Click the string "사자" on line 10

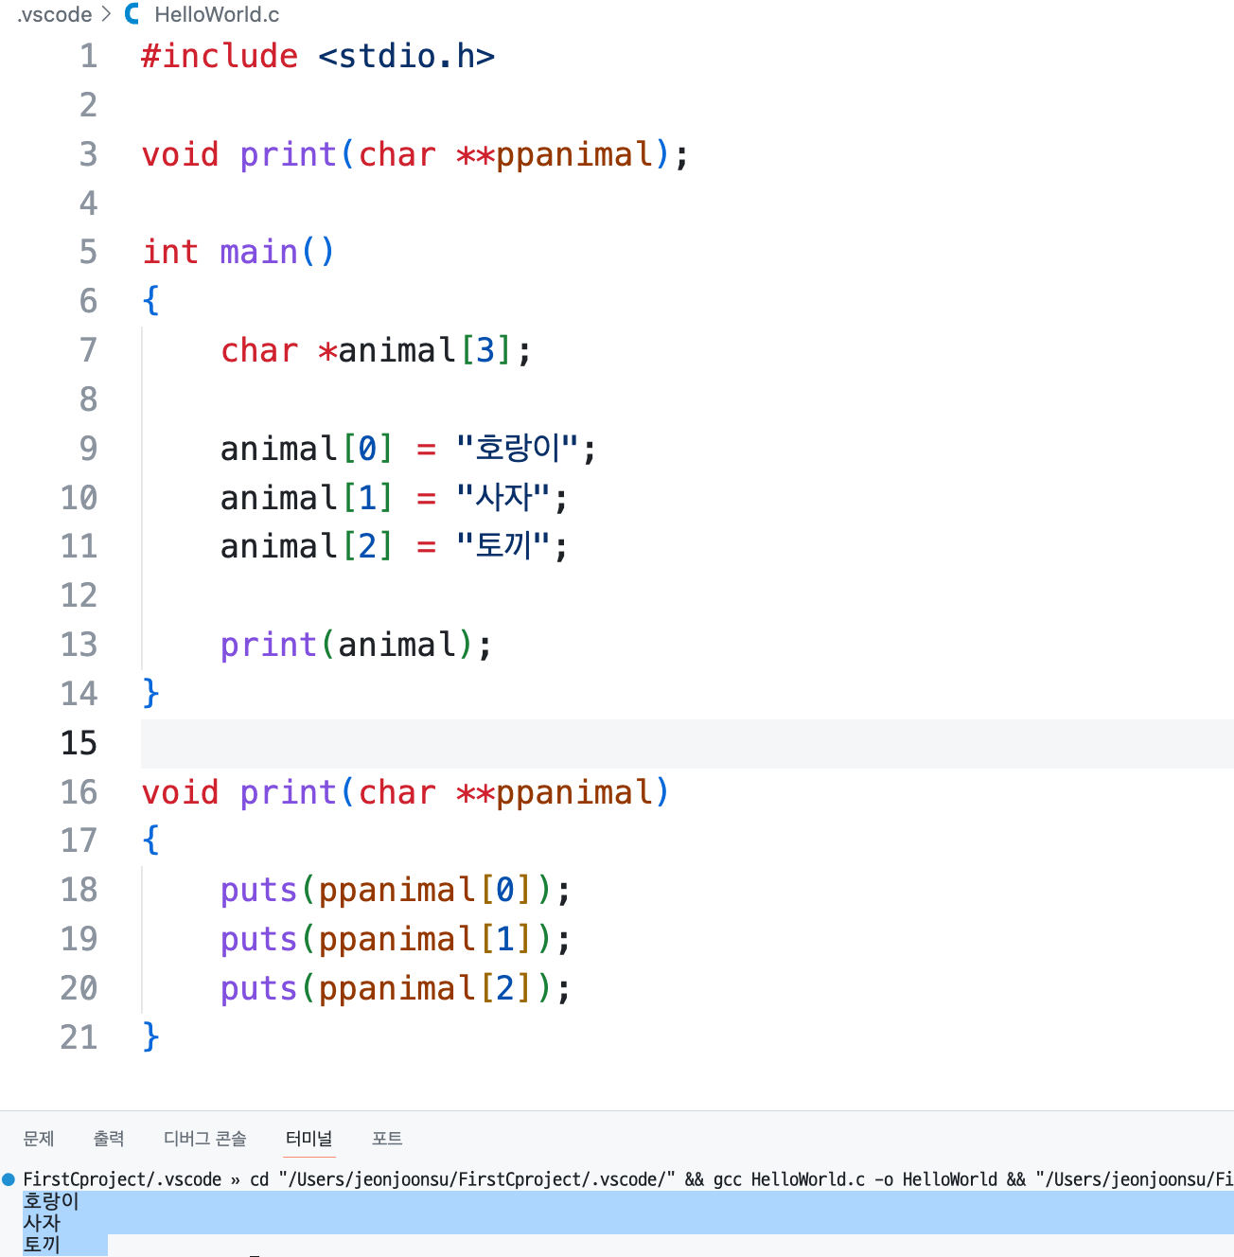[x=502, y=497]
